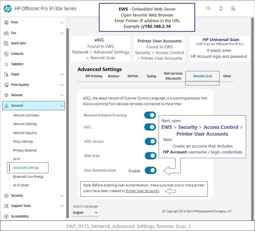Screen dimensions: 255x231
Task: Open the search magnifier icon
Action: coord(208,9)
